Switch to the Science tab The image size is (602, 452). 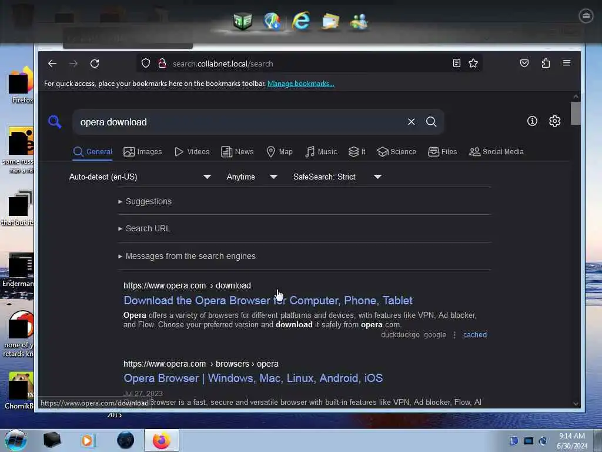[x=396, y=151]
